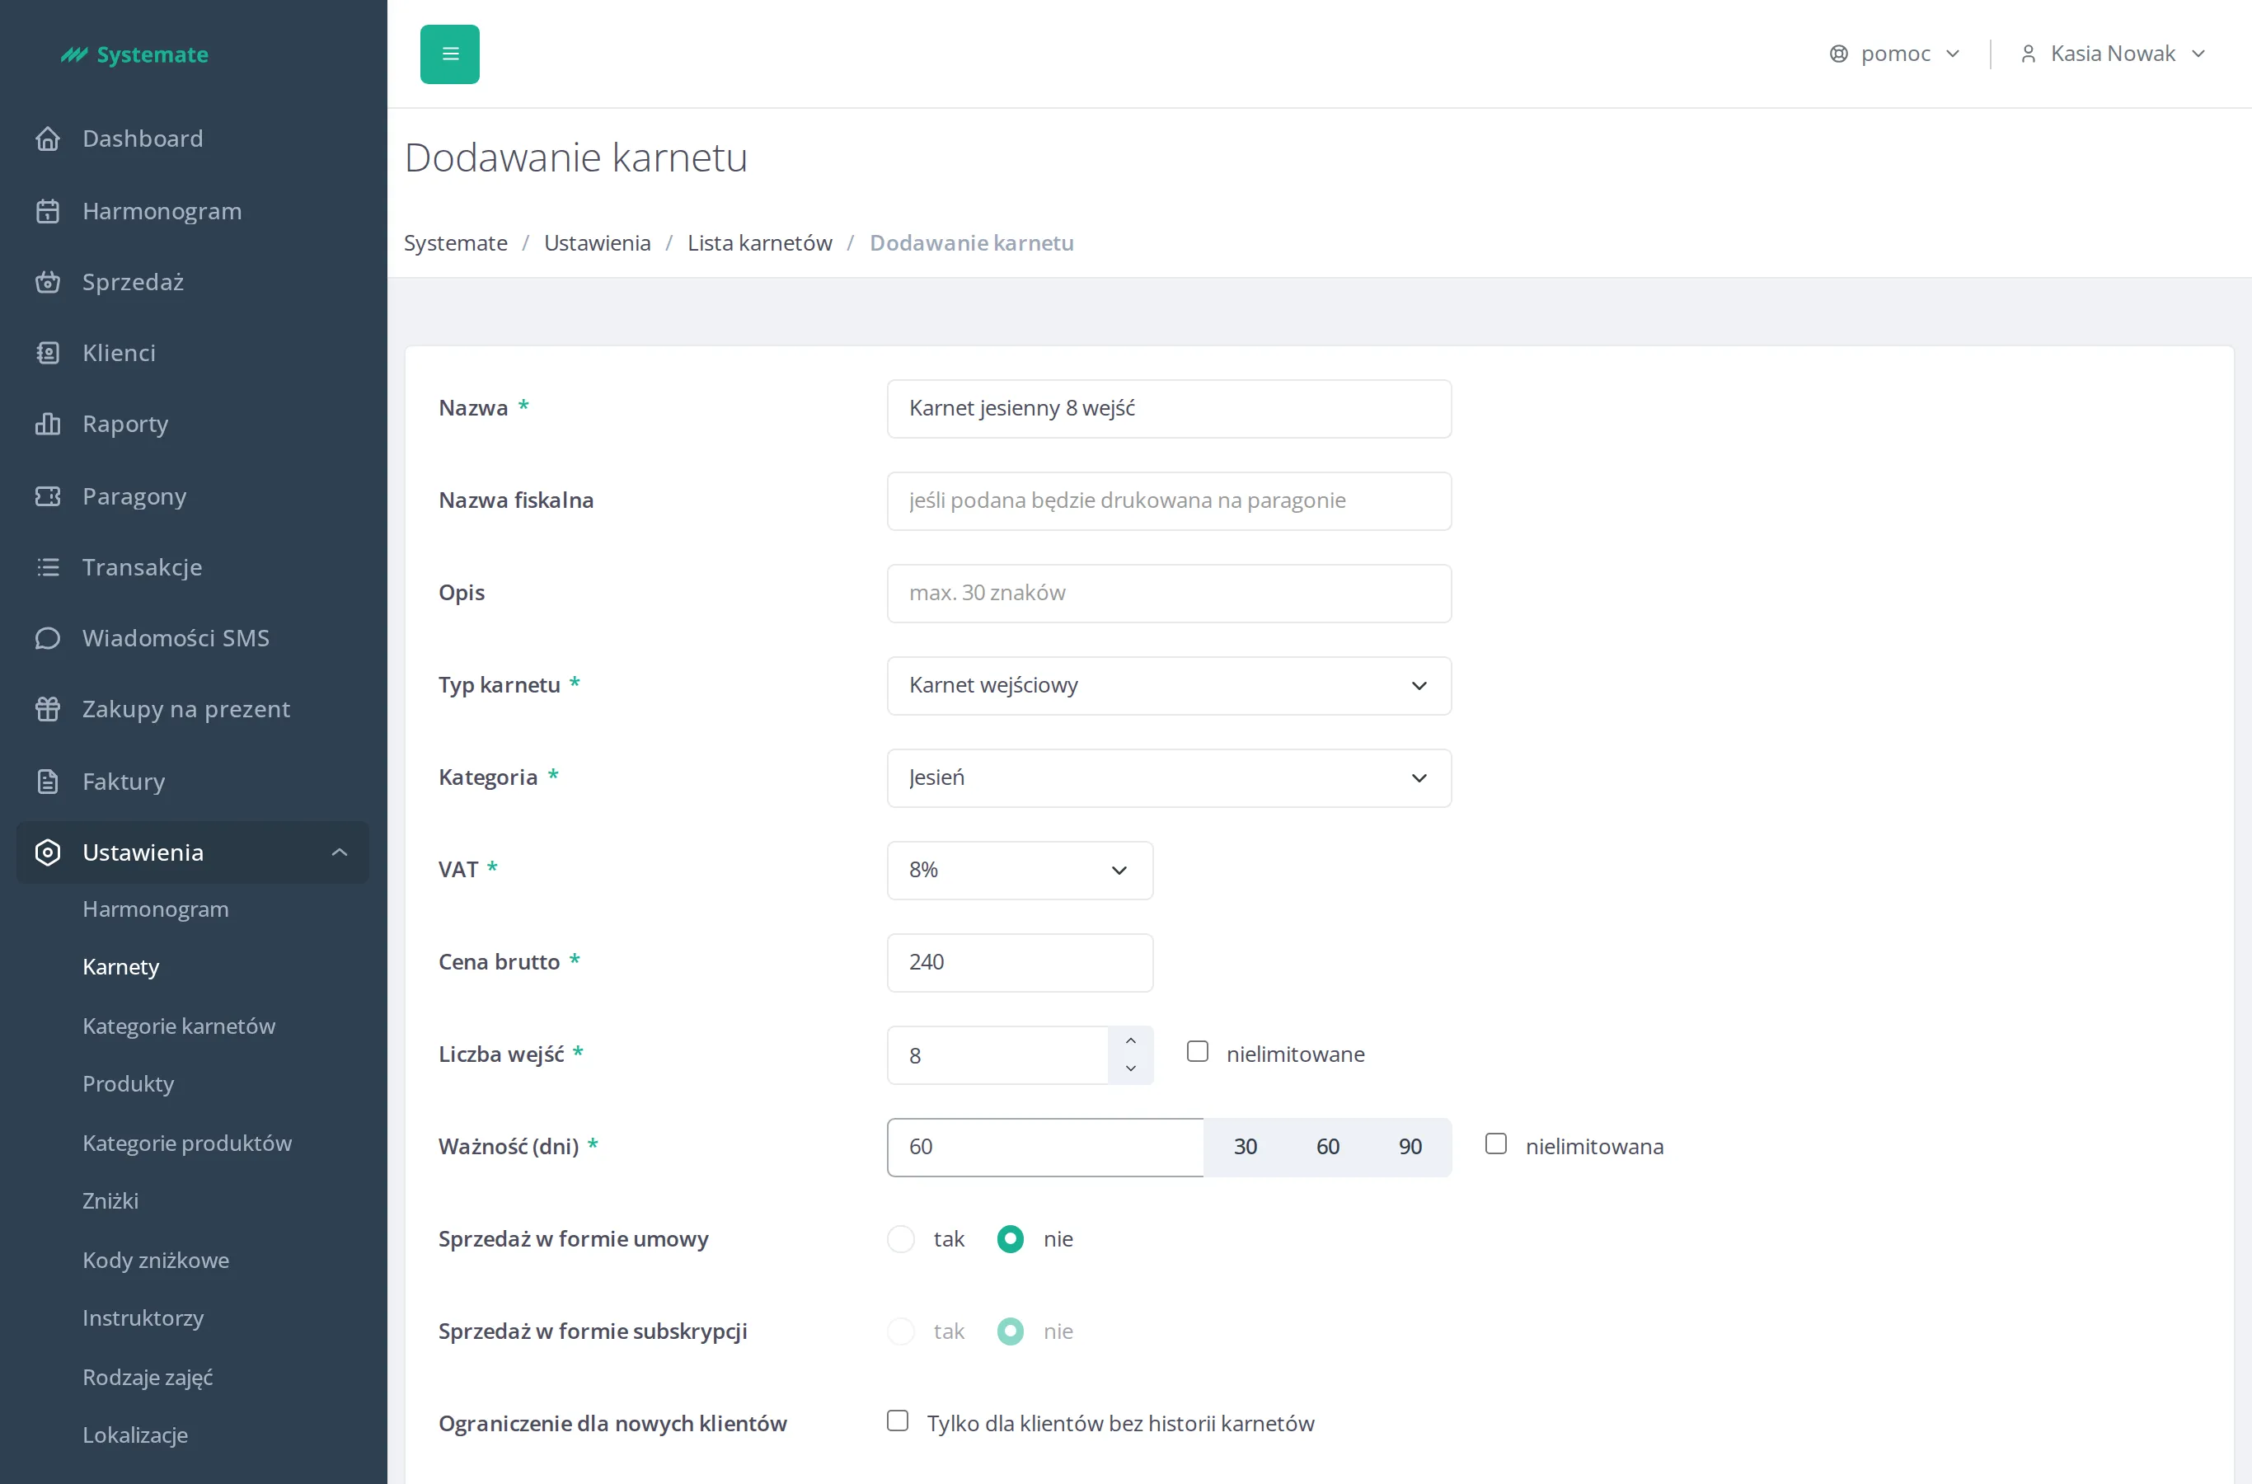
Task: Click the Liczba wejść number field
Action: 997,1055
